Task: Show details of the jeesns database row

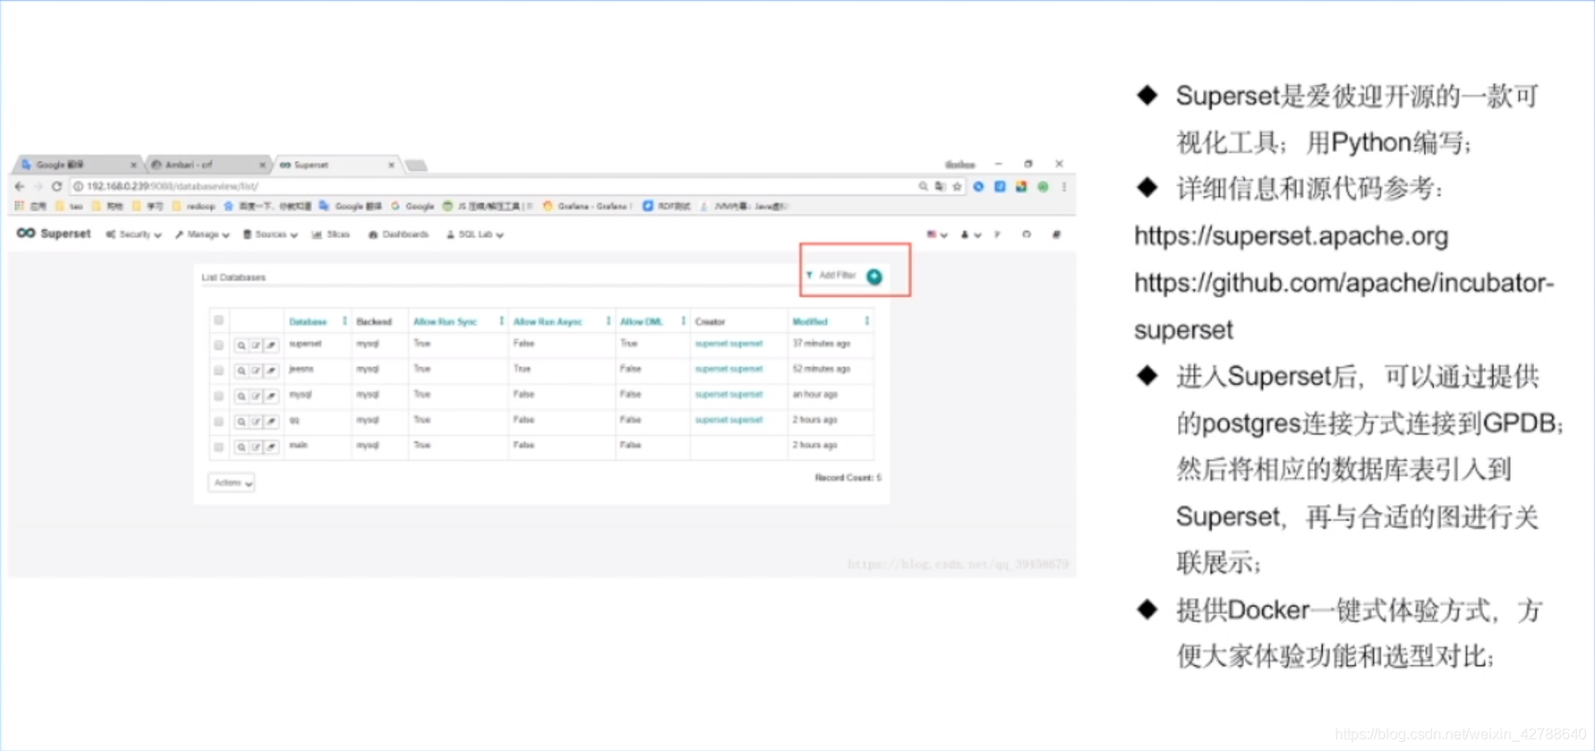Action: [x=241, y=370]
